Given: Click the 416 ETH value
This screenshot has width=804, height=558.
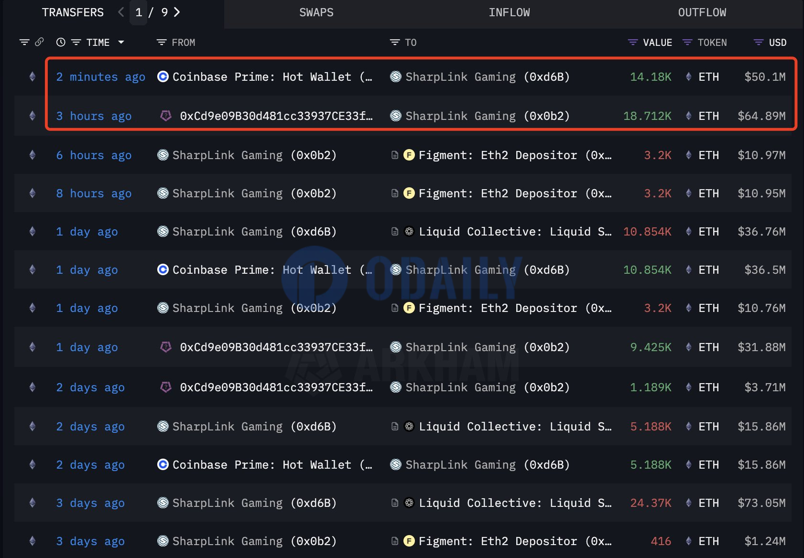Looking at the screenshot, I should 661,541.
